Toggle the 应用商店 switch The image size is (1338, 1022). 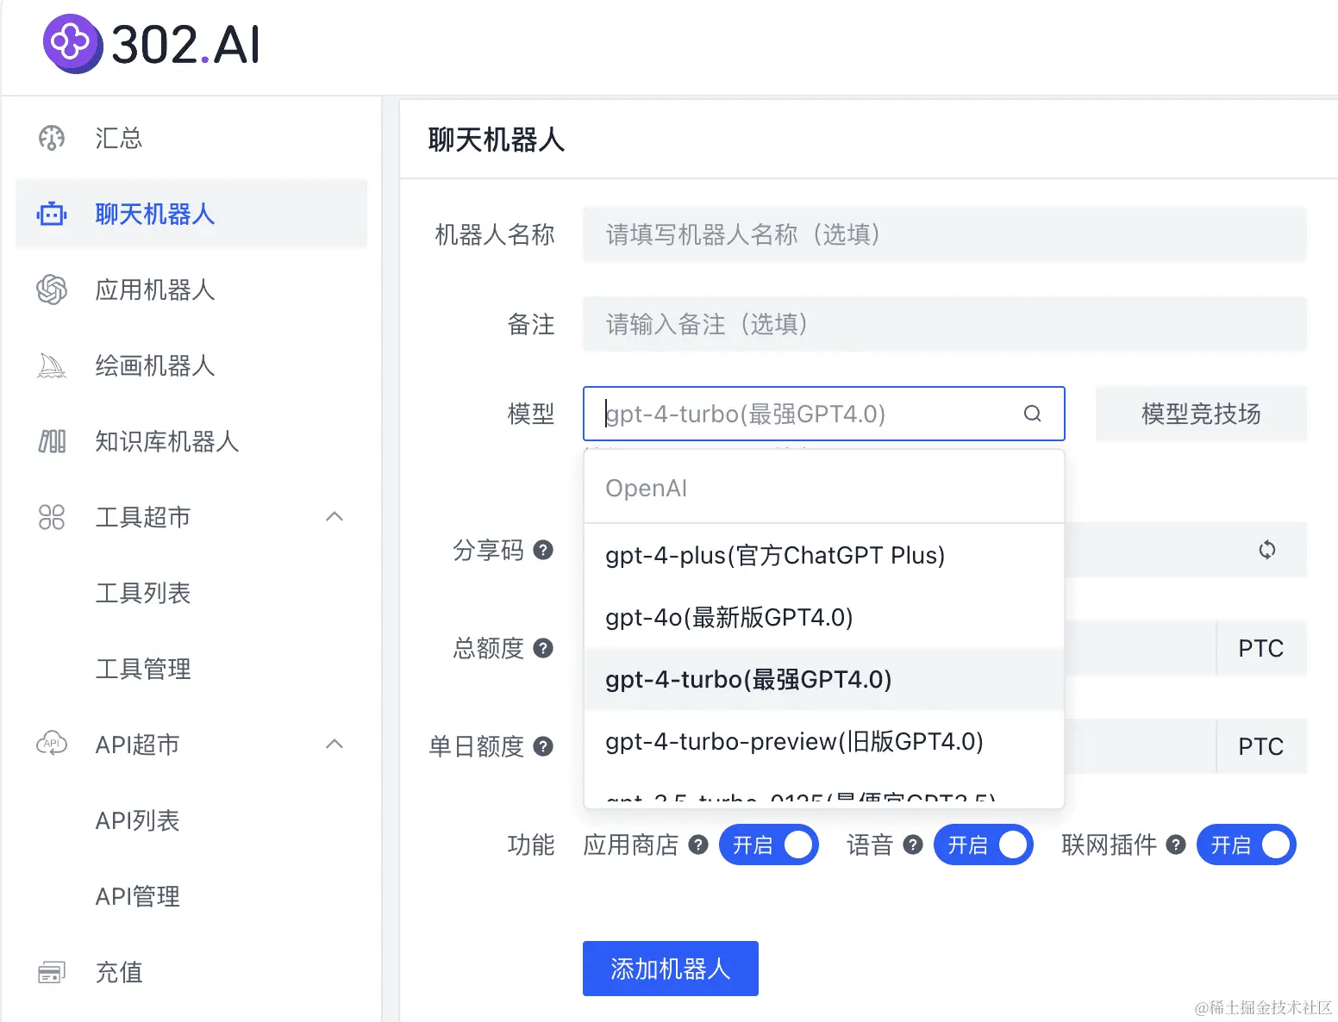coord(768,844)
